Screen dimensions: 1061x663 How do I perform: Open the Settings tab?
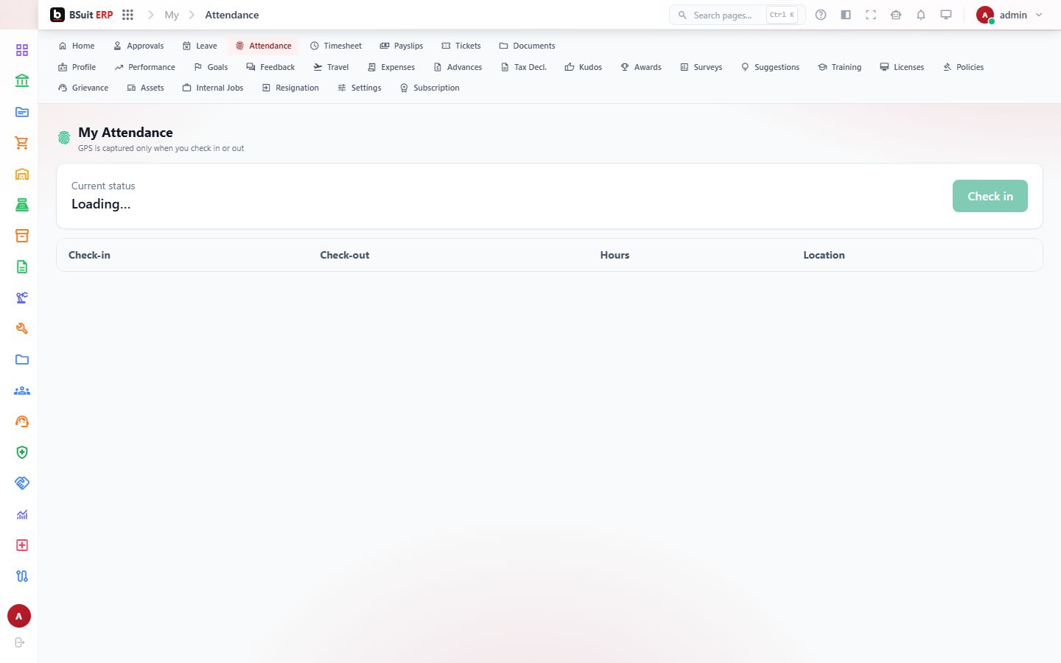[x=360, y=88]
